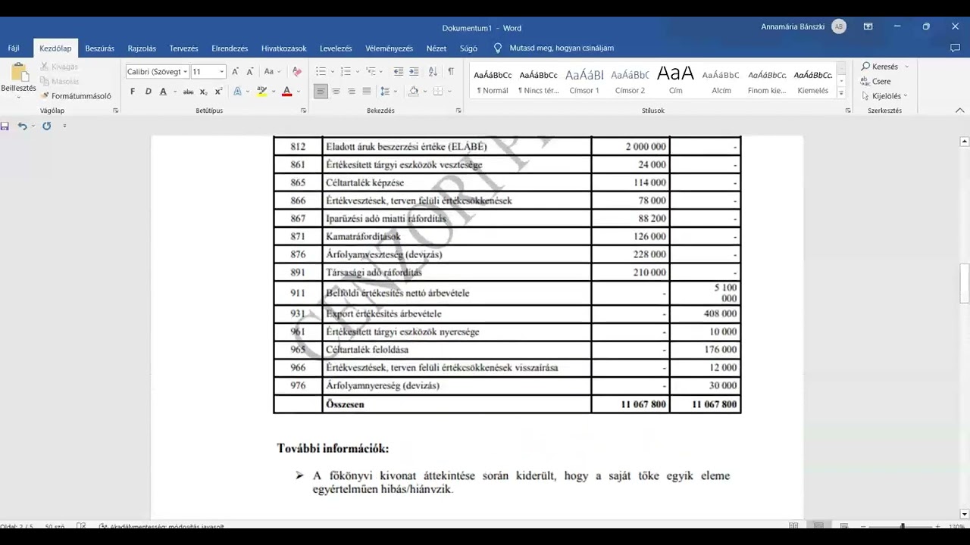Decrease the paragraph indent

(x=399, y=72)
